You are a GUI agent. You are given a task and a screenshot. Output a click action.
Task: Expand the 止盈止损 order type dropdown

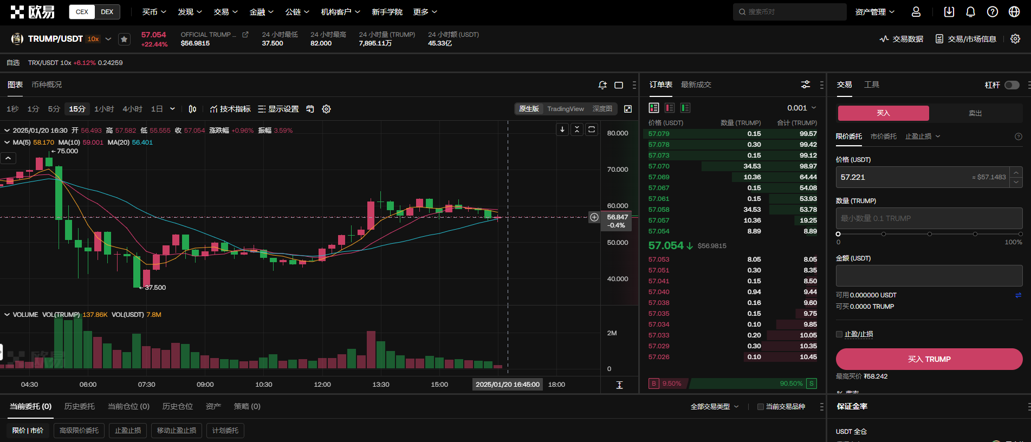tap(923, 136)
